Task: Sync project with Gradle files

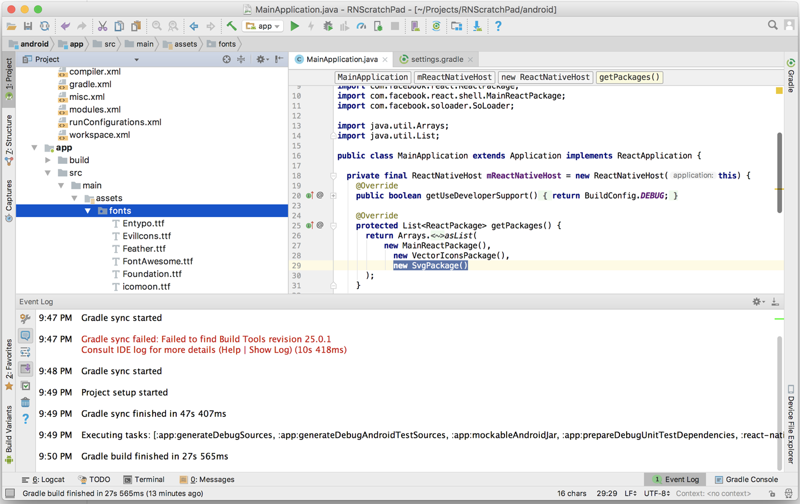Action: tap(437, 26)
